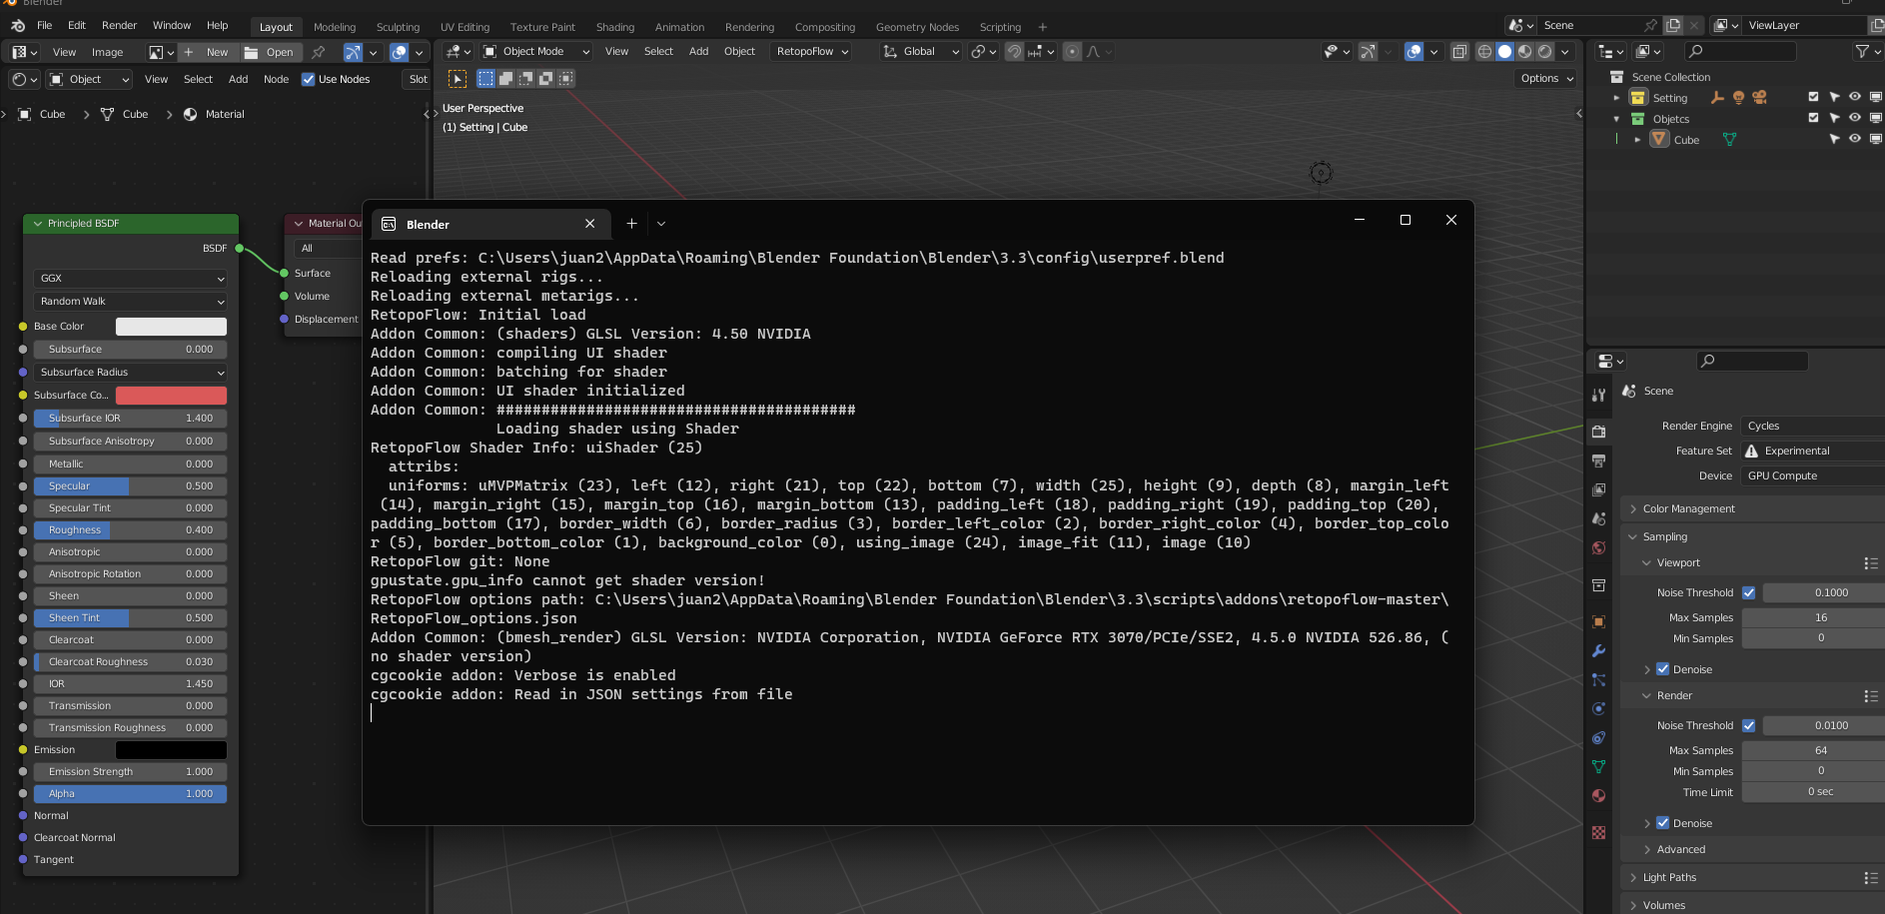1885x914 pixels.
Task: Open the outliner filter funnel
Action: 1861,51
